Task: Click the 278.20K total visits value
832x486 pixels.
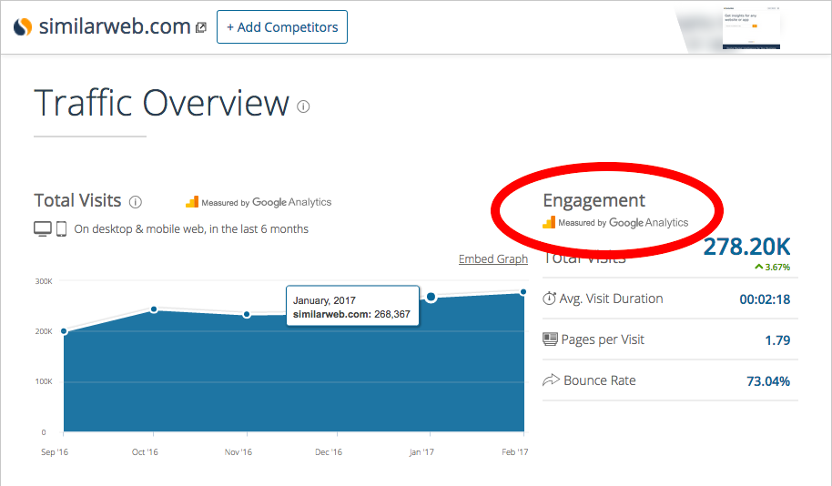Action: (x=746, y=247)
